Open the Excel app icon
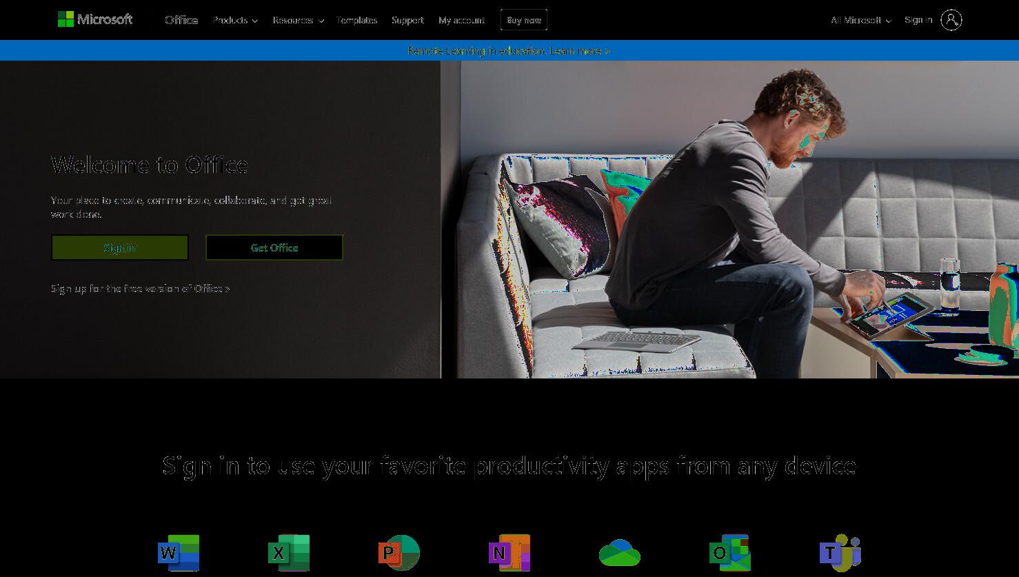The image size is (1019, 577). point(289,553)
